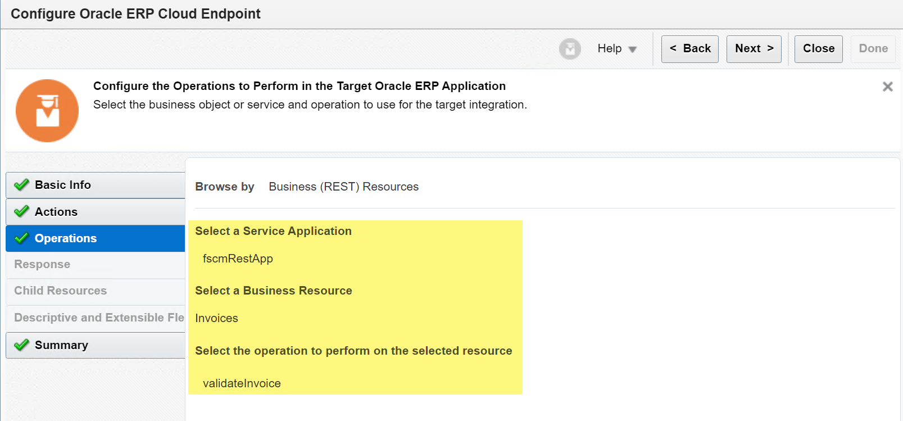Select the fscmRestApp service application
The width and height of the screenshot is (903, 421).
[x=238, y=259]
